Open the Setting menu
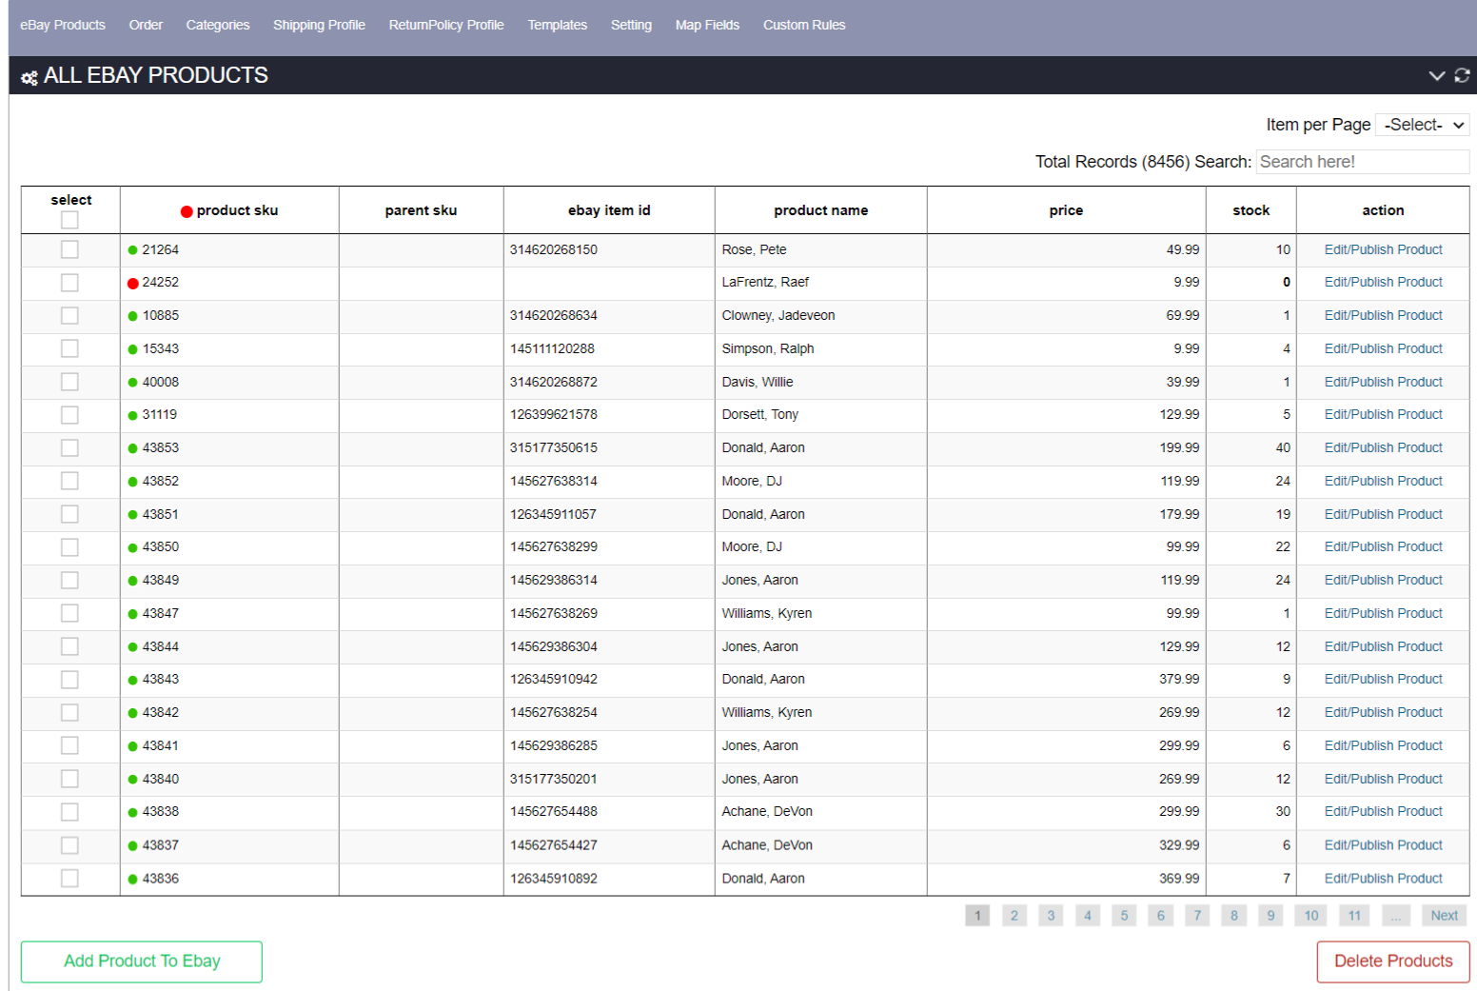This screenshot has height=991, width=1477. pyautogui.click(x=631, y=25)
